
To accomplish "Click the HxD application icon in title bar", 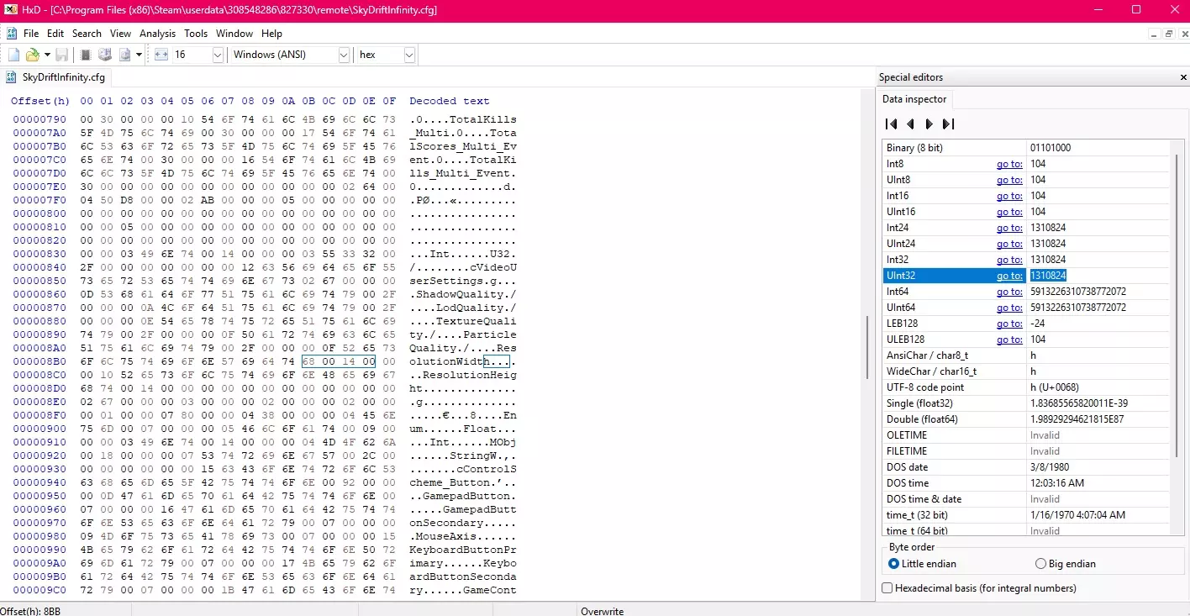I will [x=12, y=10].
